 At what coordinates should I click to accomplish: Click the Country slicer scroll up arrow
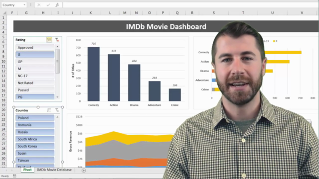coord(57,117)
